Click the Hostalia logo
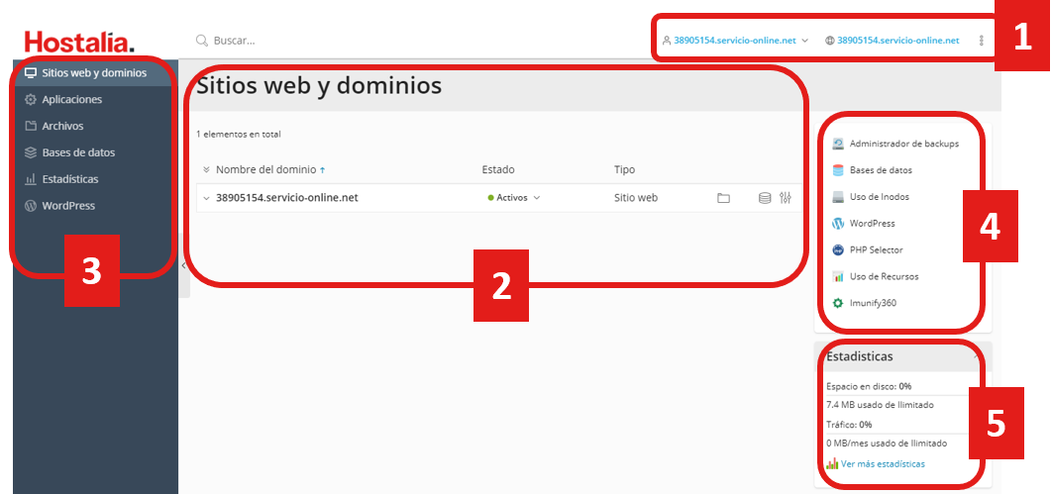Screen dimensions: 1051x494 pos(79,42)
